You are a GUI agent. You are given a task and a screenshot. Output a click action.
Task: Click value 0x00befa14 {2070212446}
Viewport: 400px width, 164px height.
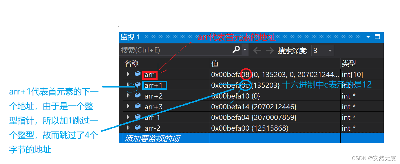254,107
